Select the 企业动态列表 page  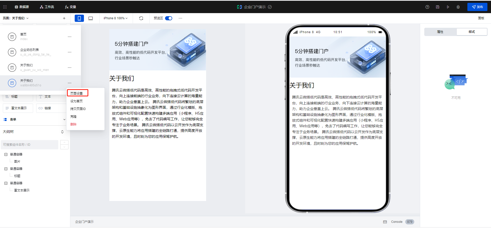(x=40, y=52)
